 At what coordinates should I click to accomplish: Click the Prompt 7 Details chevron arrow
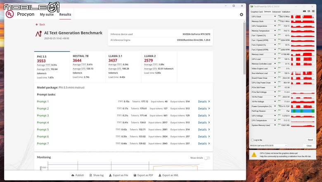(x=209, y=144)
